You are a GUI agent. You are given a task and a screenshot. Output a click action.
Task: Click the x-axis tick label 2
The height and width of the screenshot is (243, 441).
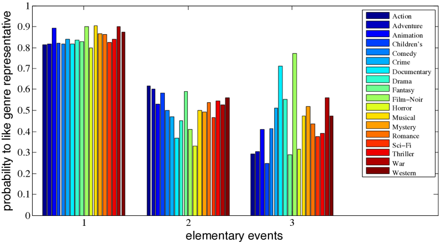point(188,223)
